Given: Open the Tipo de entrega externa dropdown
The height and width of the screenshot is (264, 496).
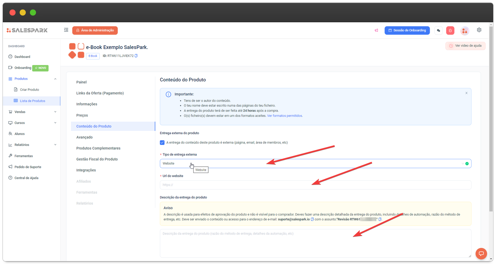Looking at the screenshot, I should (315, 164).
